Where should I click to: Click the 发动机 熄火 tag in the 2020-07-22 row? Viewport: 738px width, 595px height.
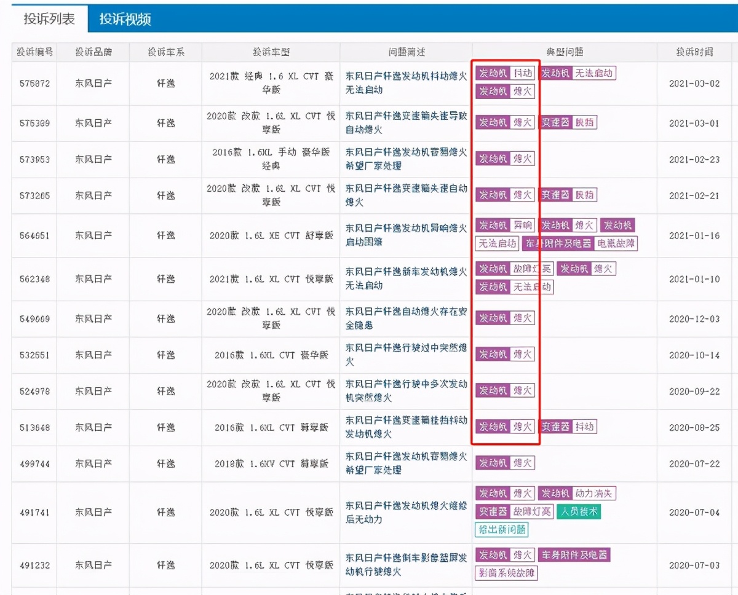506,463
